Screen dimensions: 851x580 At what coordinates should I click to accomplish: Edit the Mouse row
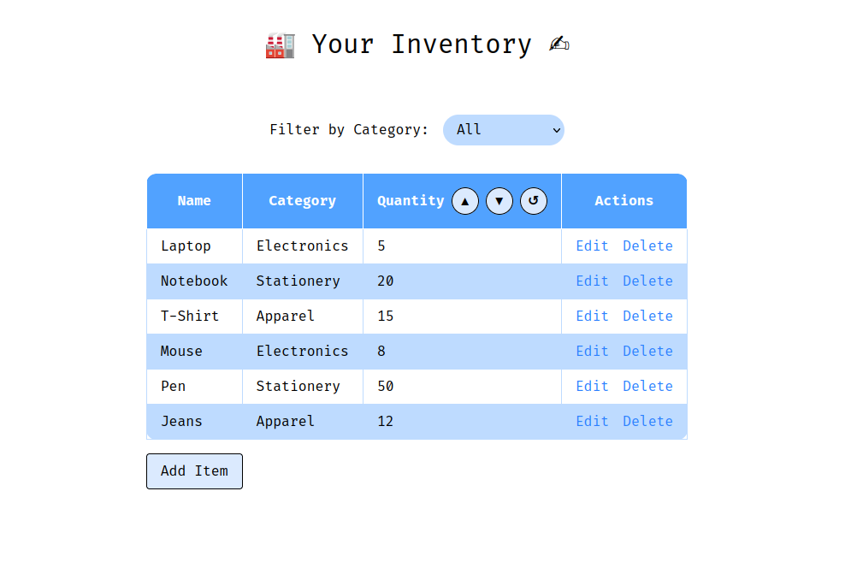point(592,351)
